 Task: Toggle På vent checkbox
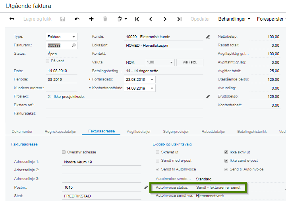click(x=47, y=61)
